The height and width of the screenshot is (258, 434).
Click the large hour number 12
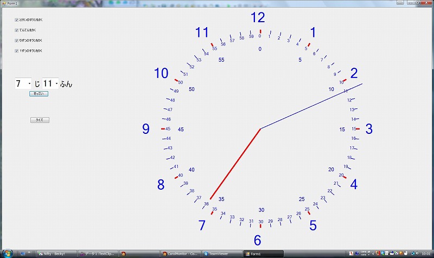coord(258,17)
